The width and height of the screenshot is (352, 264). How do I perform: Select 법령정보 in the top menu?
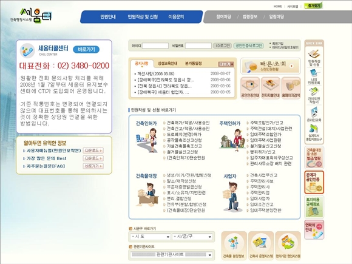click(250, 16)
